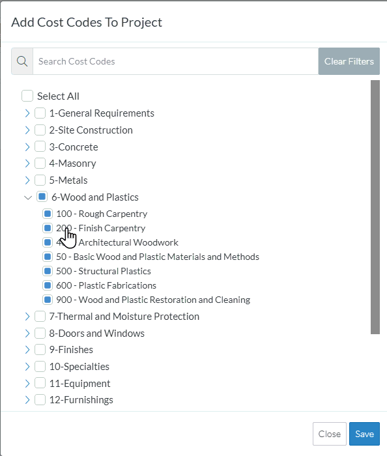Check the Select All checkbox
Viewport: 387px width, 456px height.
(27, 96)
